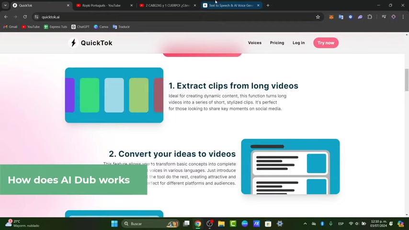
Task: Open Settings gear in taskbar
Action: tap(280, 224)
